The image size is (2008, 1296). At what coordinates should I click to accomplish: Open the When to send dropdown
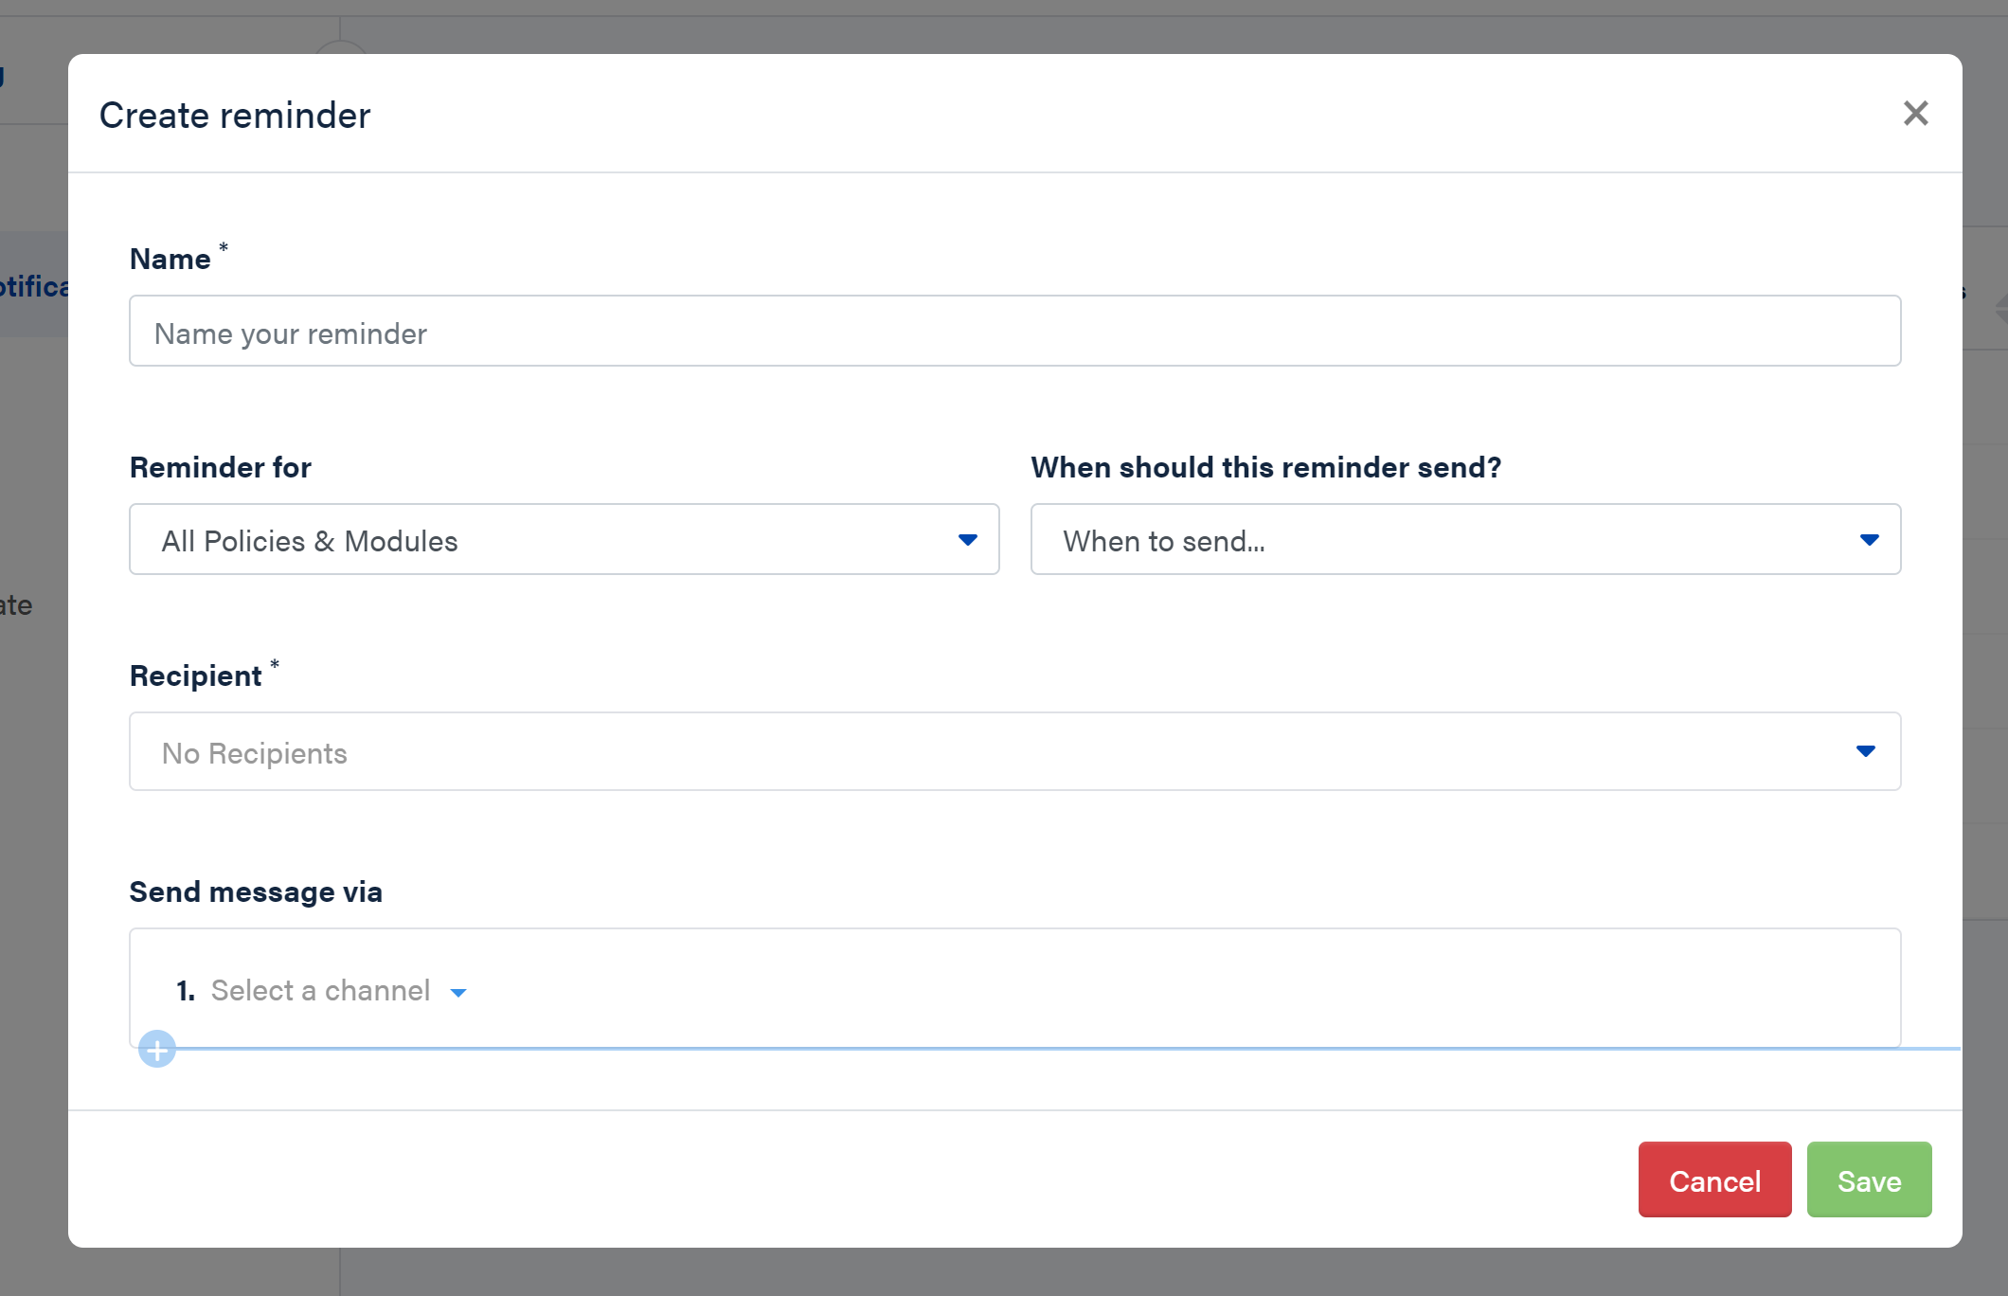(1464, 539)
